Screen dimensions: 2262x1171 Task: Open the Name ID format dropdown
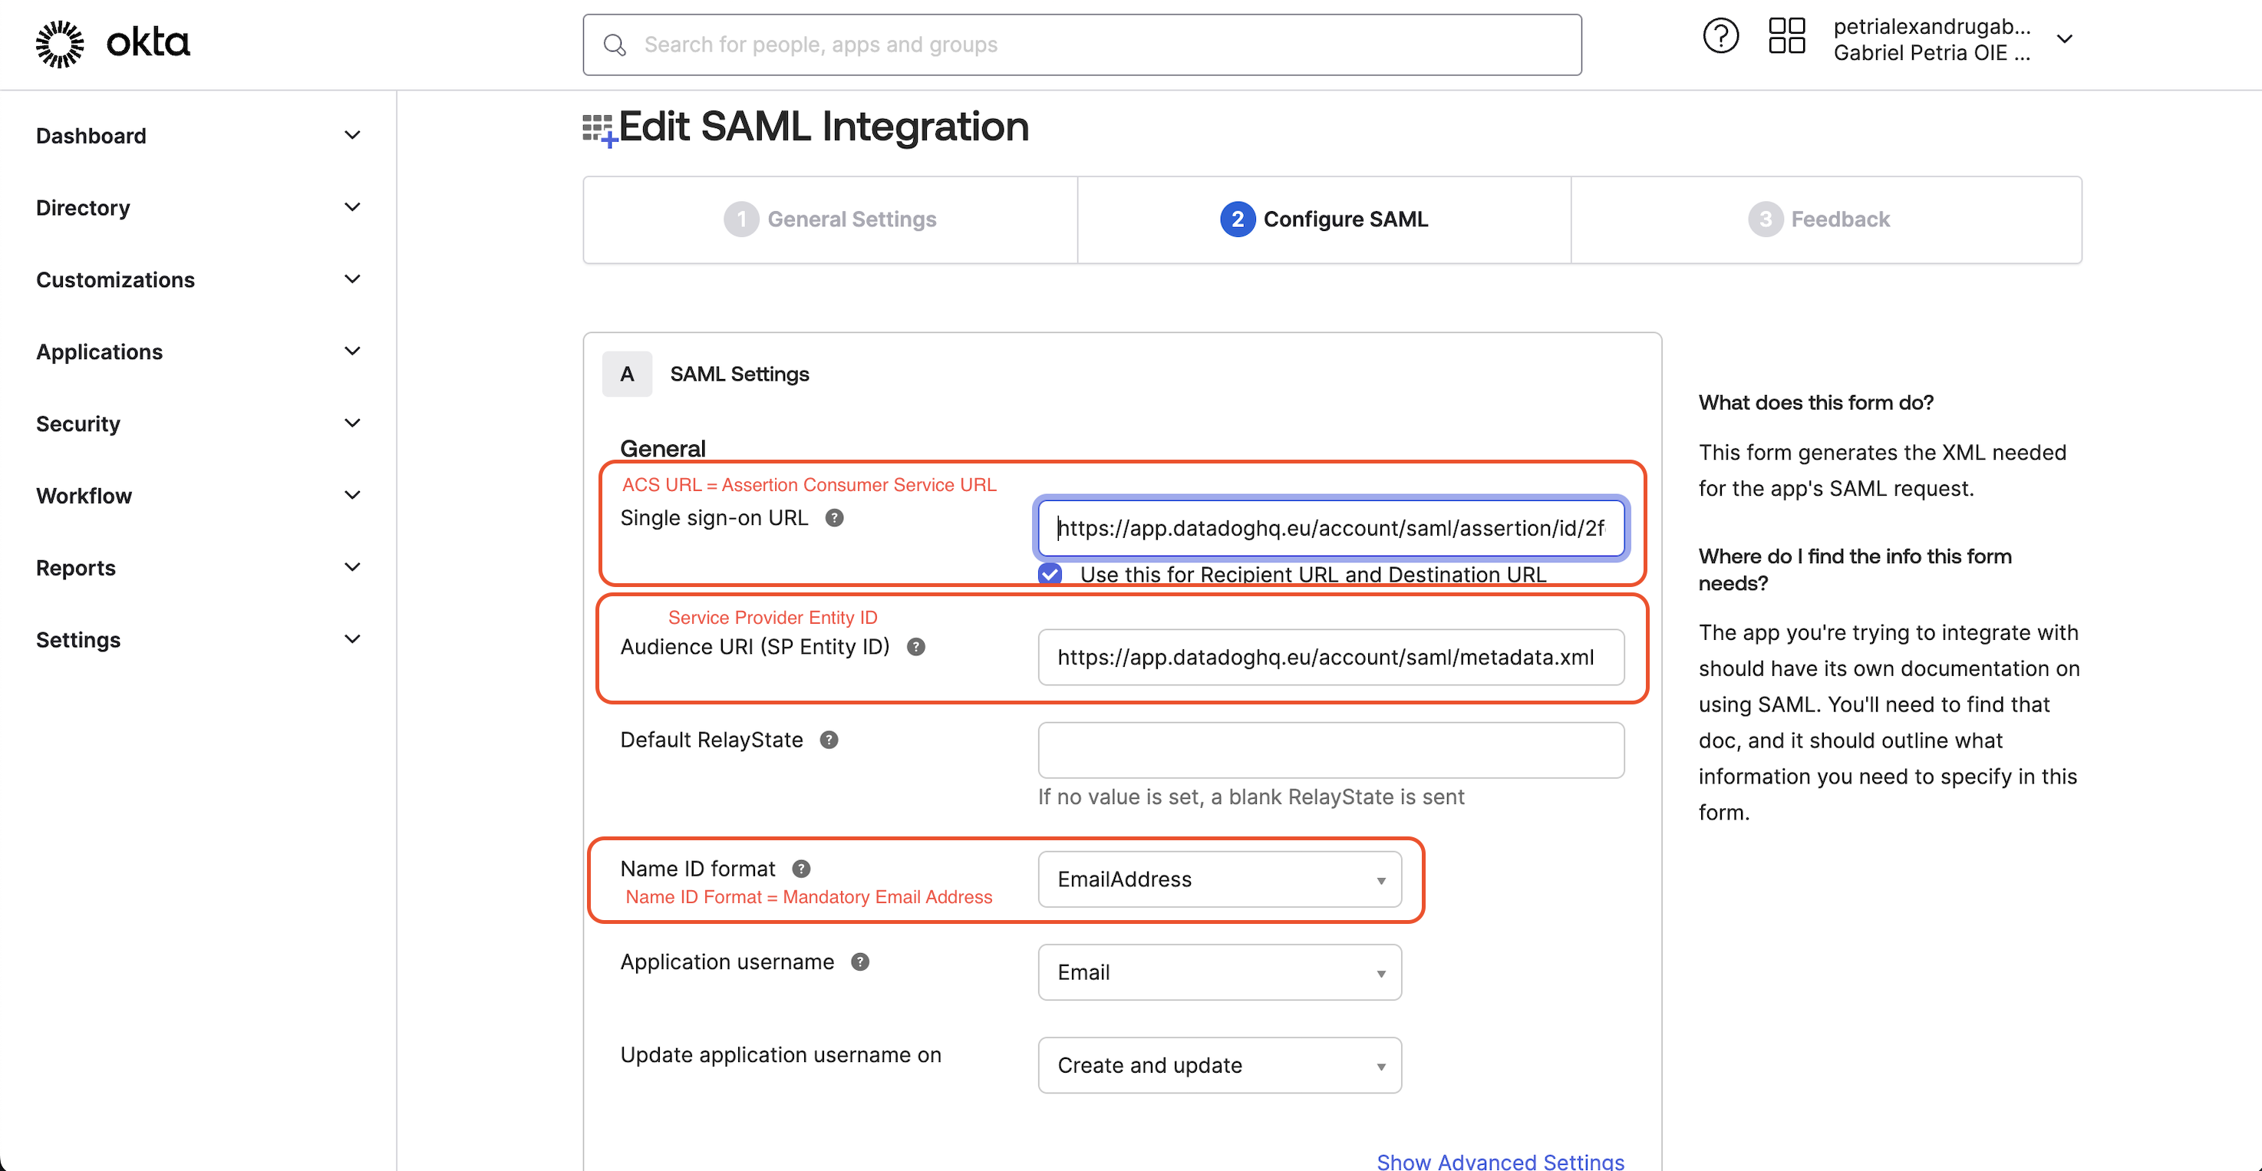click(1218, 879)
